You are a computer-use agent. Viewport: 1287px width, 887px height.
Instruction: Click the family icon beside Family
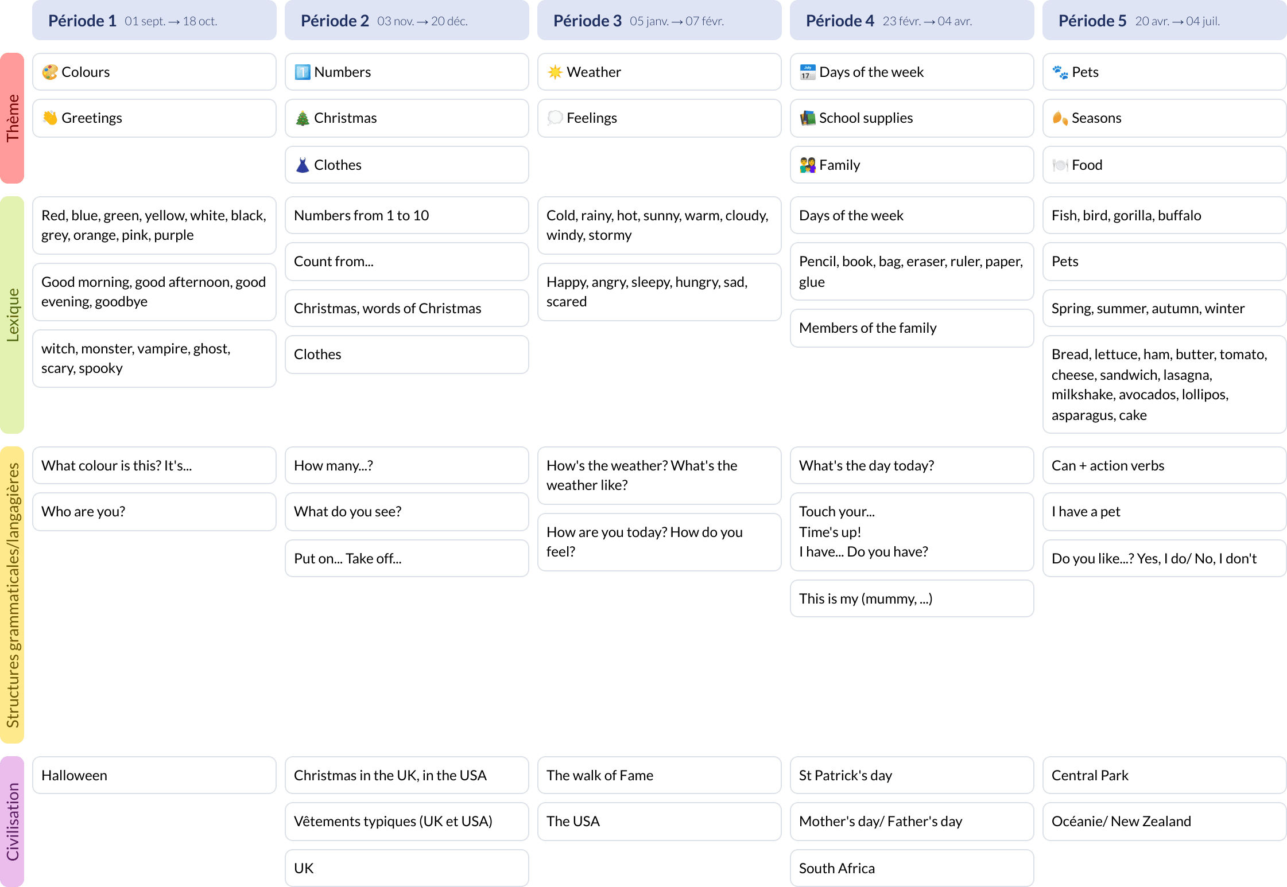click(808, 165)
